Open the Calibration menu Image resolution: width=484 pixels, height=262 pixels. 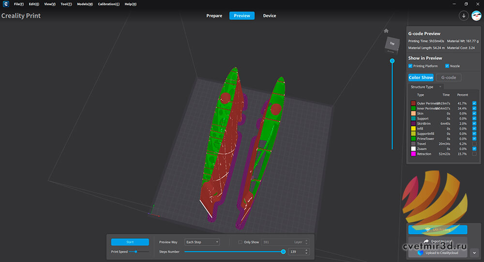[108, 4]
